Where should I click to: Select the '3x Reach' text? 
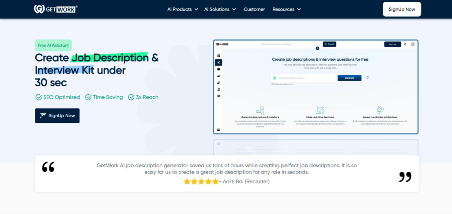[x=147, y=97]
